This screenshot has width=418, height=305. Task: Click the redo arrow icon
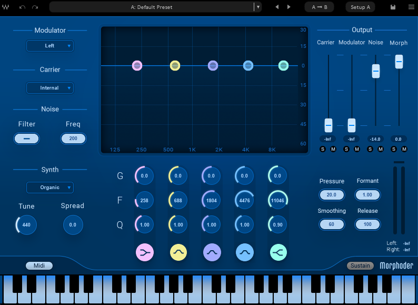tap(35, 7)
